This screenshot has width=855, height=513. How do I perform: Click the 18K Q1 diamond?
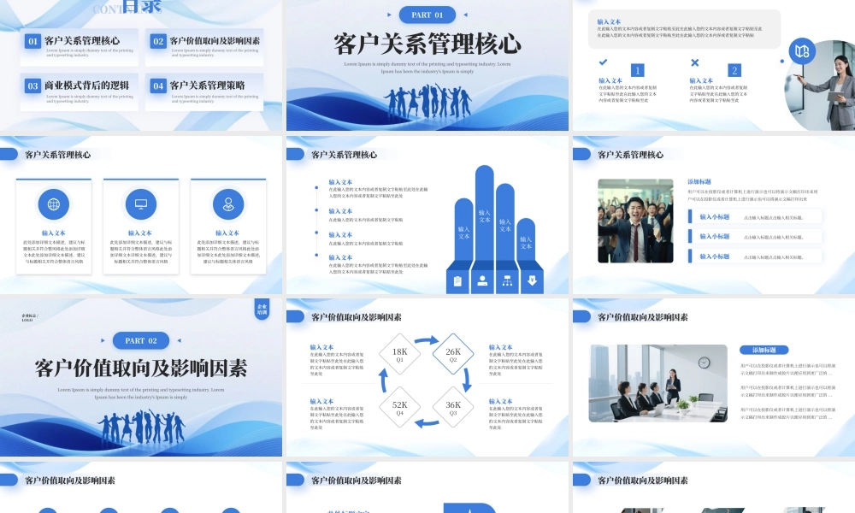[x=399, y=354]
